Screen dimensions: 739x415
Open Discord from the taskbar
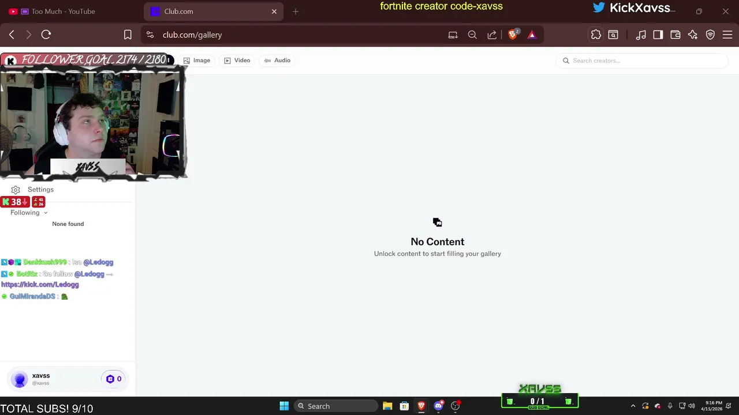pyautogui.click(x=439, y=406)
